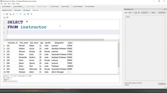The height and width of the screenshot is (93, 167).
Task: Click the results table vertical scrollbar thumb
Action: [118, 55]
